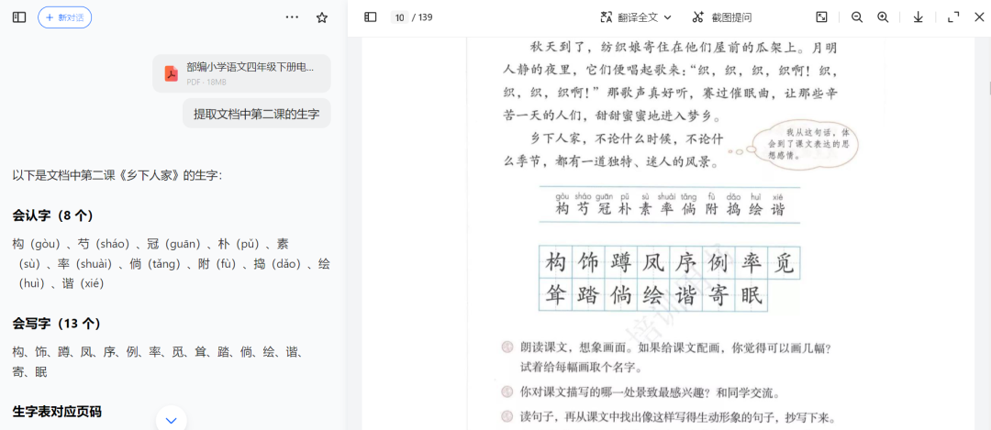Expand the PDF viewer to fullscreen
This screenshot has height=430, width=991.
click(x=953, y=17)
